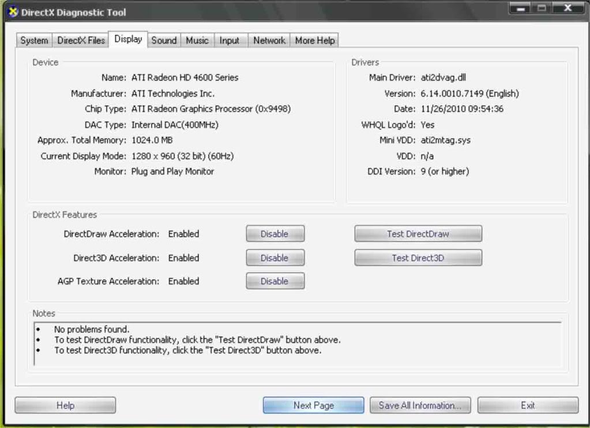The image size is (590, 428).
Task: Click driver version 6.14.0010.7149 (English)
Action: tap(469, 93)
